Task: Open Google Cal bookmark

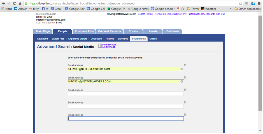Action: [96, 9]
